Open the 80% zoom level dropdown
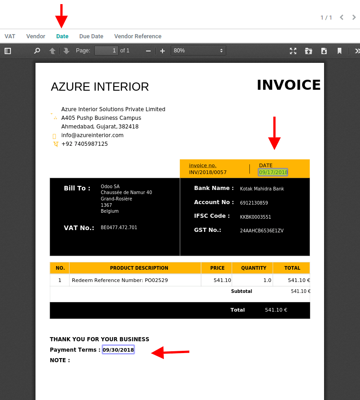This screenshot has width=360, height=400. click(198, 51)
